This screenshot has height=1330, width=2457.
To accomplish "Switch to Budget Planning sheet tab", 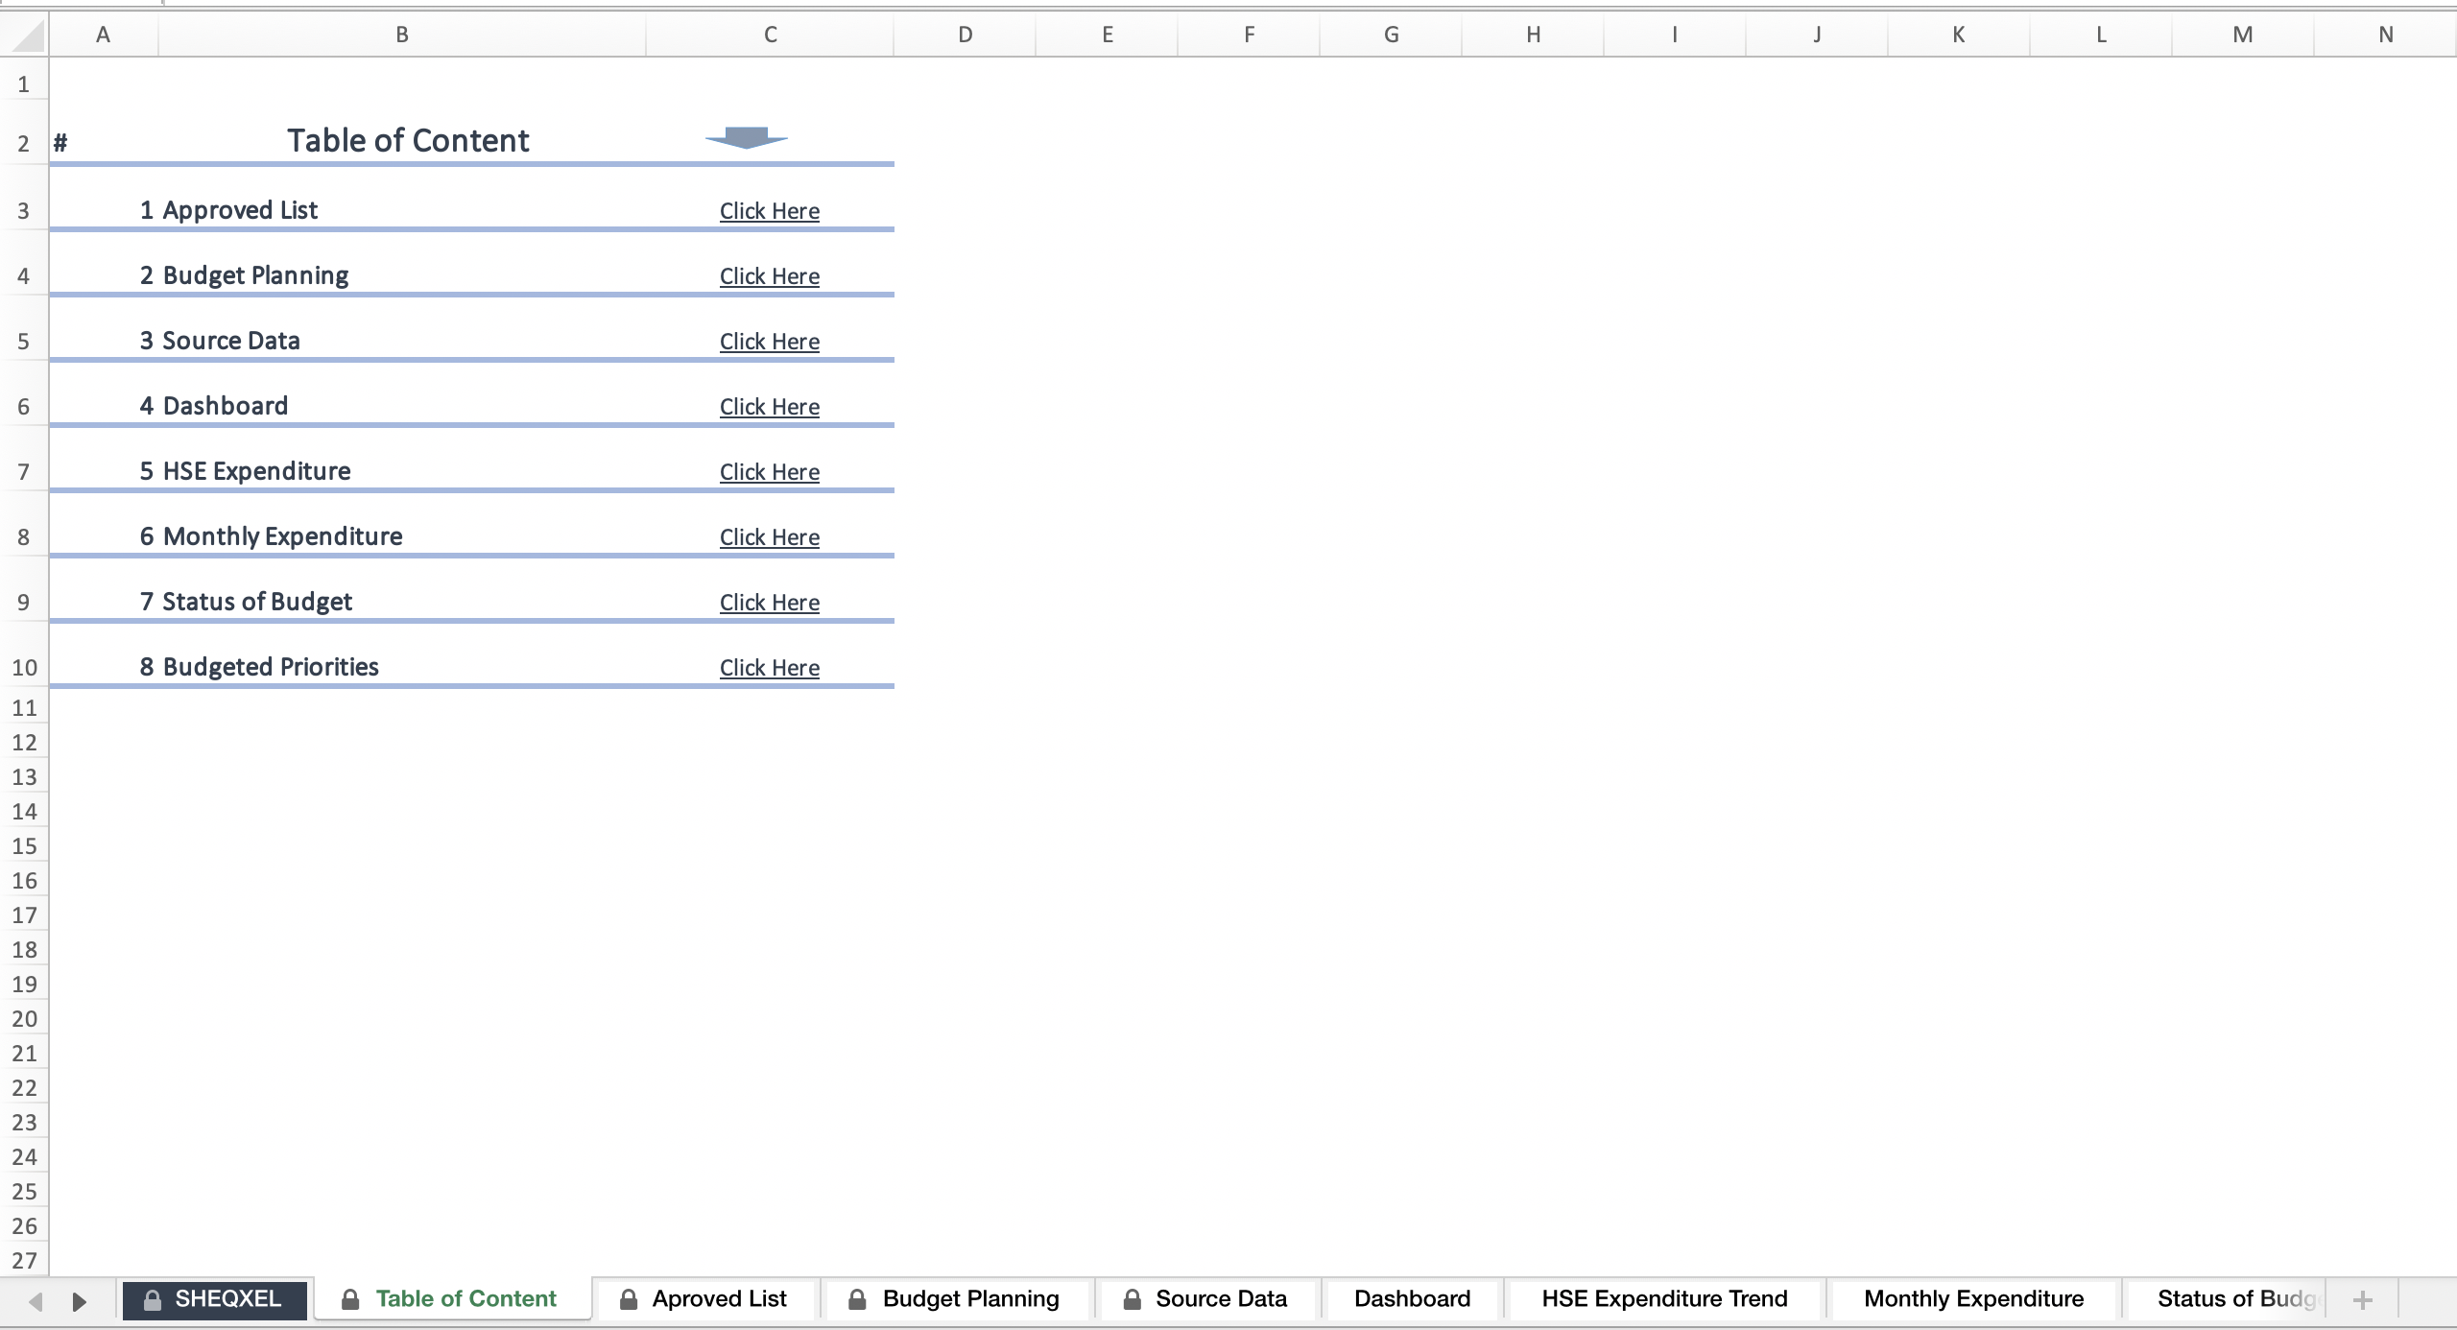I will 956,1299.
